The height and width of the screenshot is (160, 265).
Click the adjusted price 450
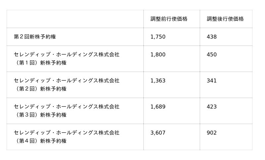coord(212,55)
